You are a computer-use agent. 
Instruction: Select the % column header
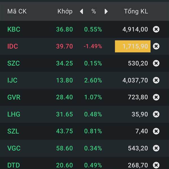pos(94,12)
